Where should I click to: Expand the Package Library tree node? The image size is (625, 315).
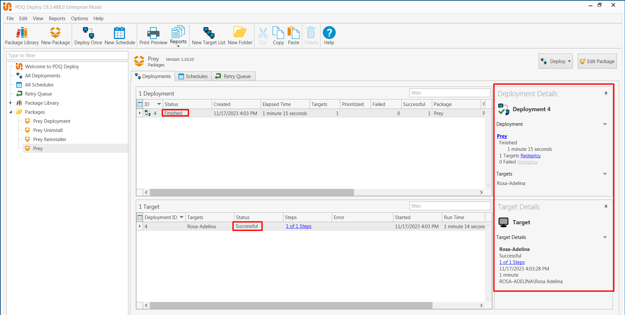point(10,103)
